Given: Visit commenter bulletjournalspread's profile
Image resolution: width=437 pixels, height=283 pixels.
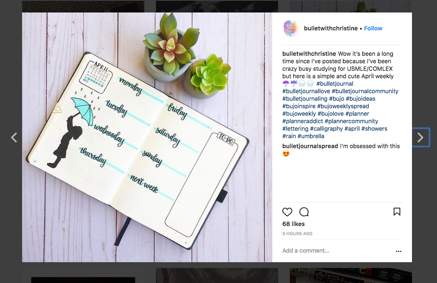Looking at the screenshot, I should pos(310,146).
